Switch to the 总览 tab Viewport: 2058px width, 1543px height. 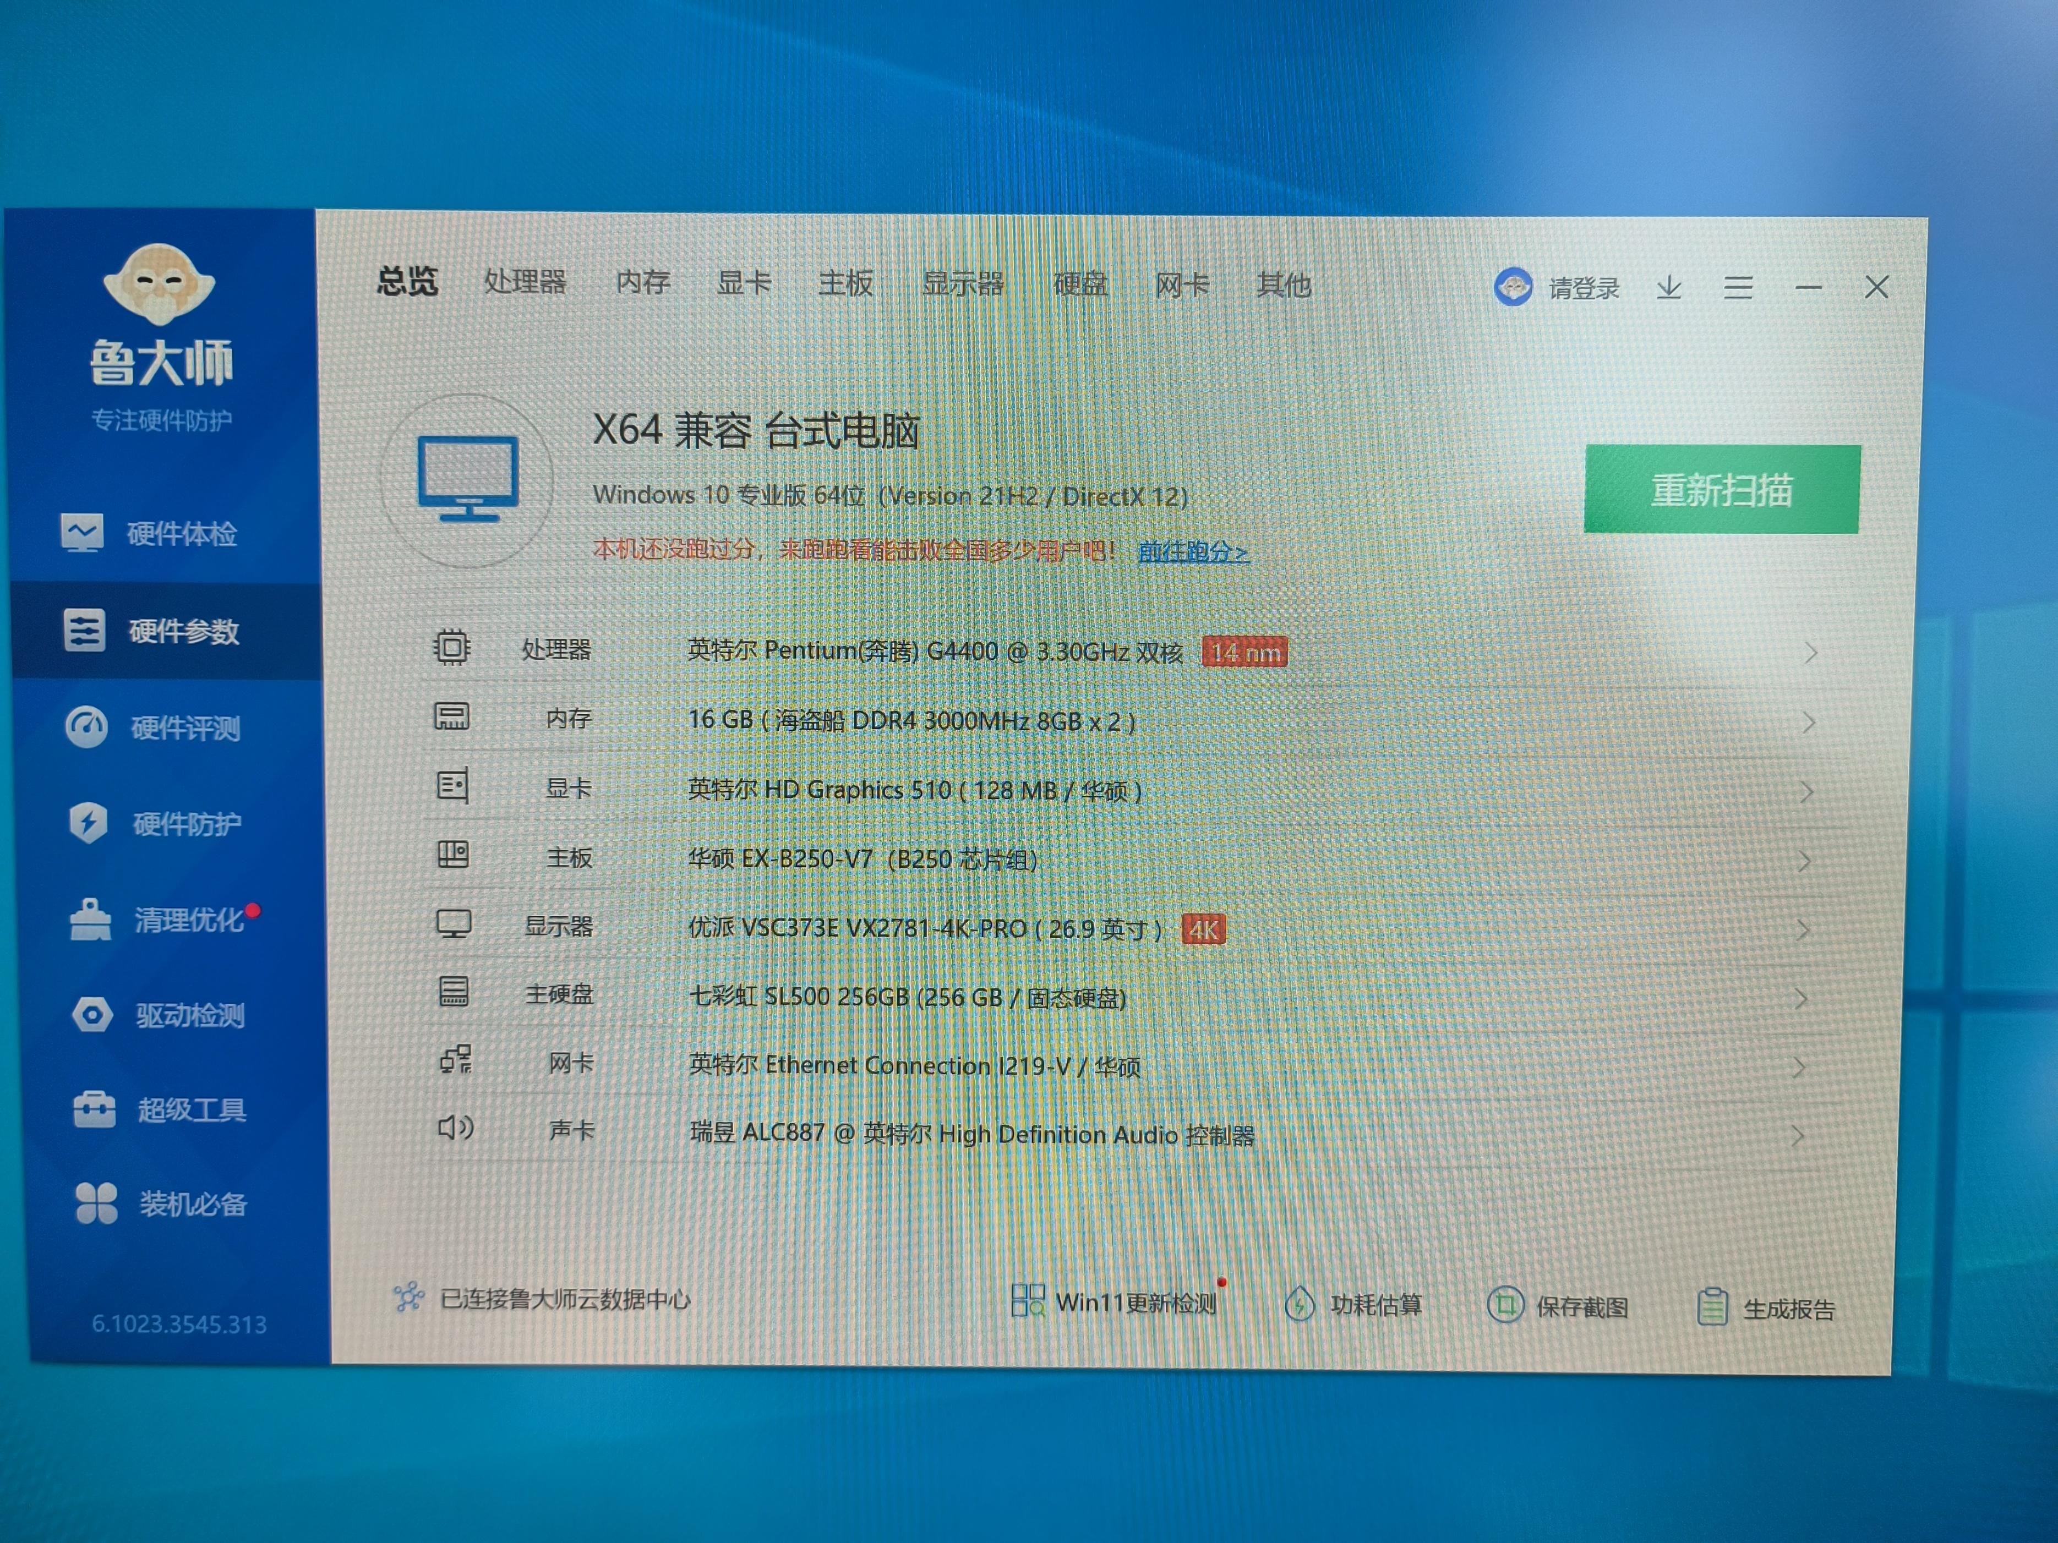[407, 281]
